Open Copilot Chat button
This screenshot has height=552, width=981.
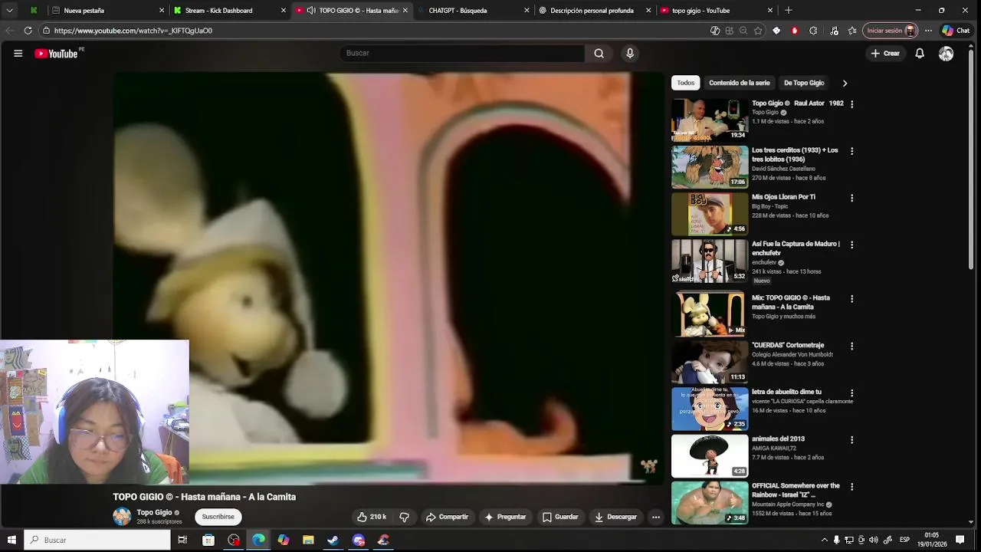[x=956, y=31]
